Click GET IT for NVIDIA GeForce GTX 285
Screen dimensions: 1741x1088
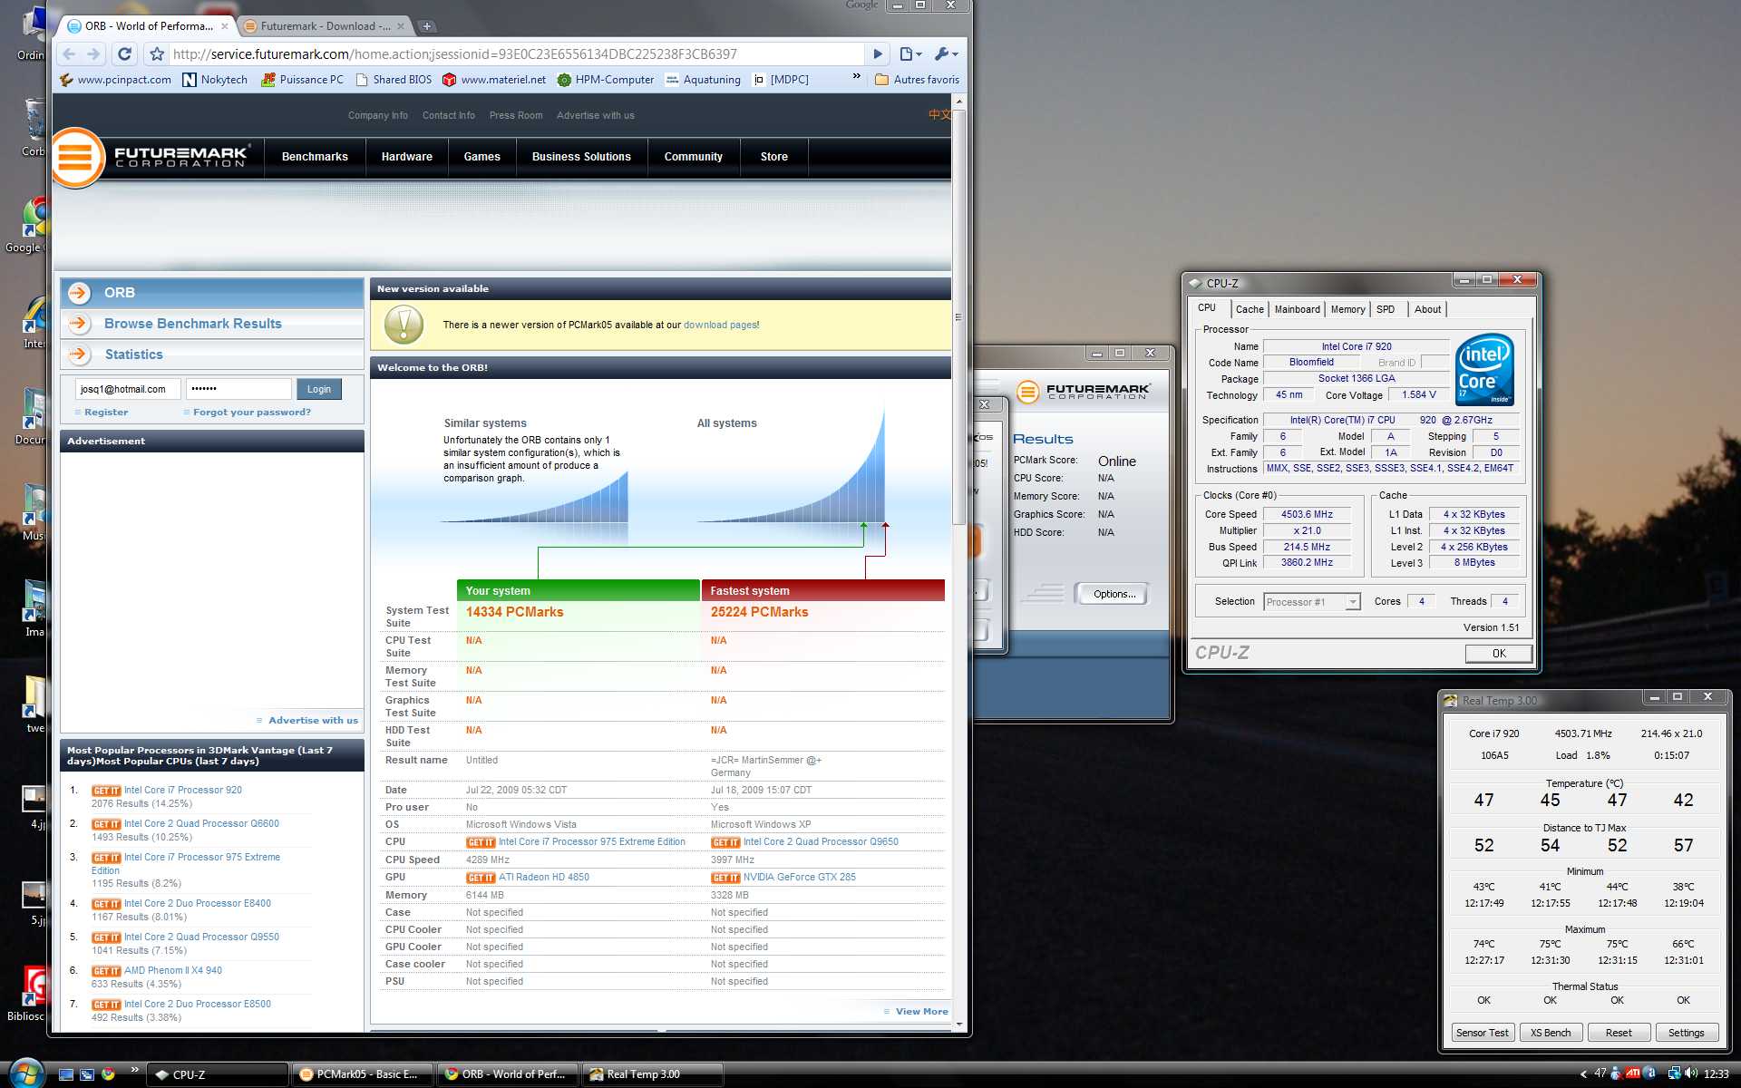pyautogui.click(x=725, y=878)
